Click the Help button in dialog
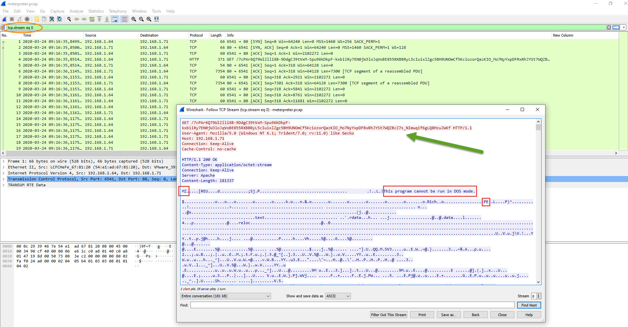 [x=529, y=315]
